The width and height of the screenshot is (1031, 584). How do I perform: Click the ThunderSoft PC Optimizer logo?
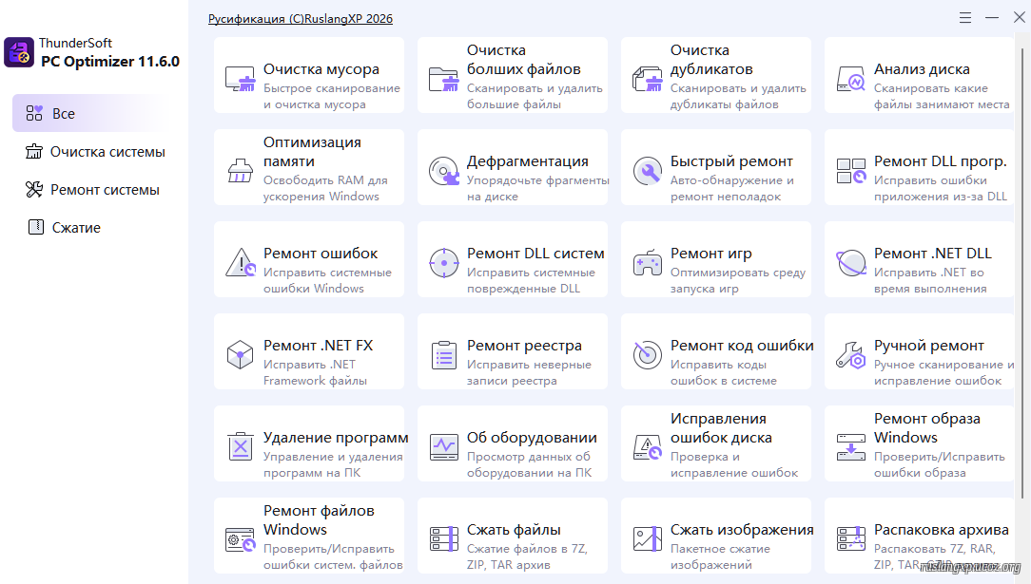[19, 52]
